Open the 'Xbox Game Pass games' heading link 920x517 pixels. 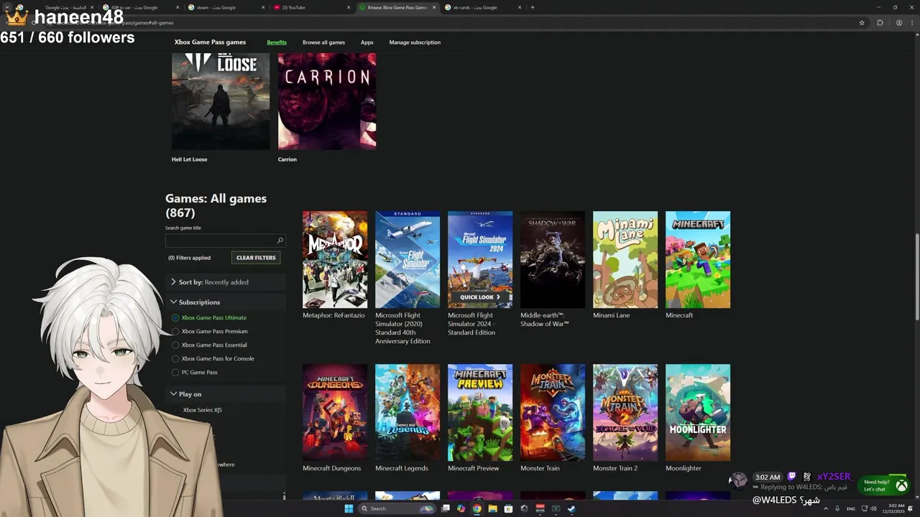pos(210,42)
